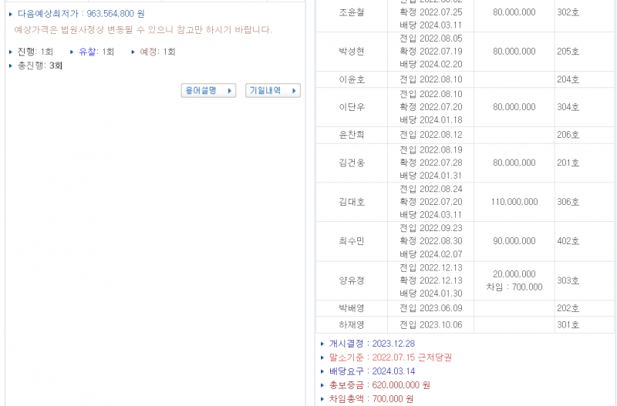Click the bullet arrow beside 예정
617x406 pixels.
tap(133, 52)
